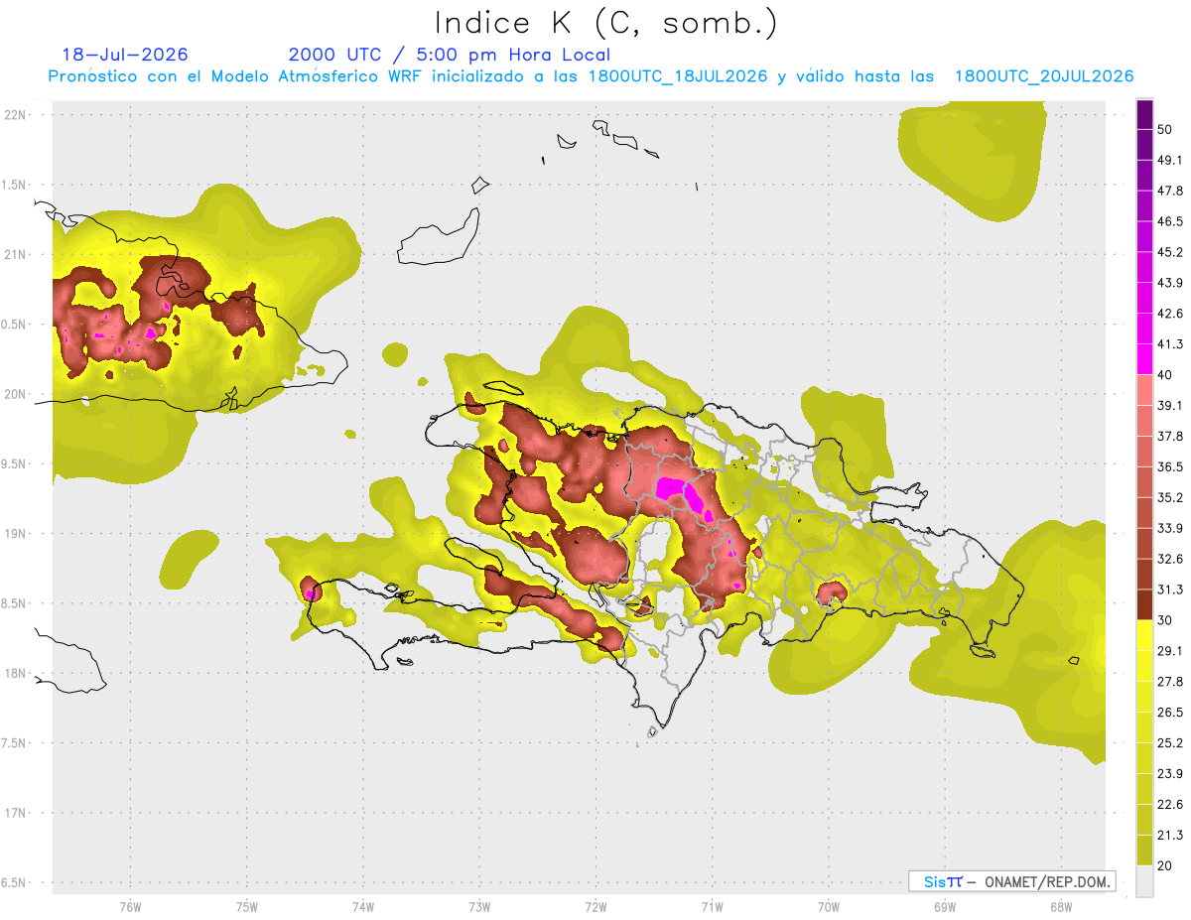The height and width of the screenshot is (920, 1191).
Task: Click the colorbar value '20'
Action: click(x=1164, y=866)
